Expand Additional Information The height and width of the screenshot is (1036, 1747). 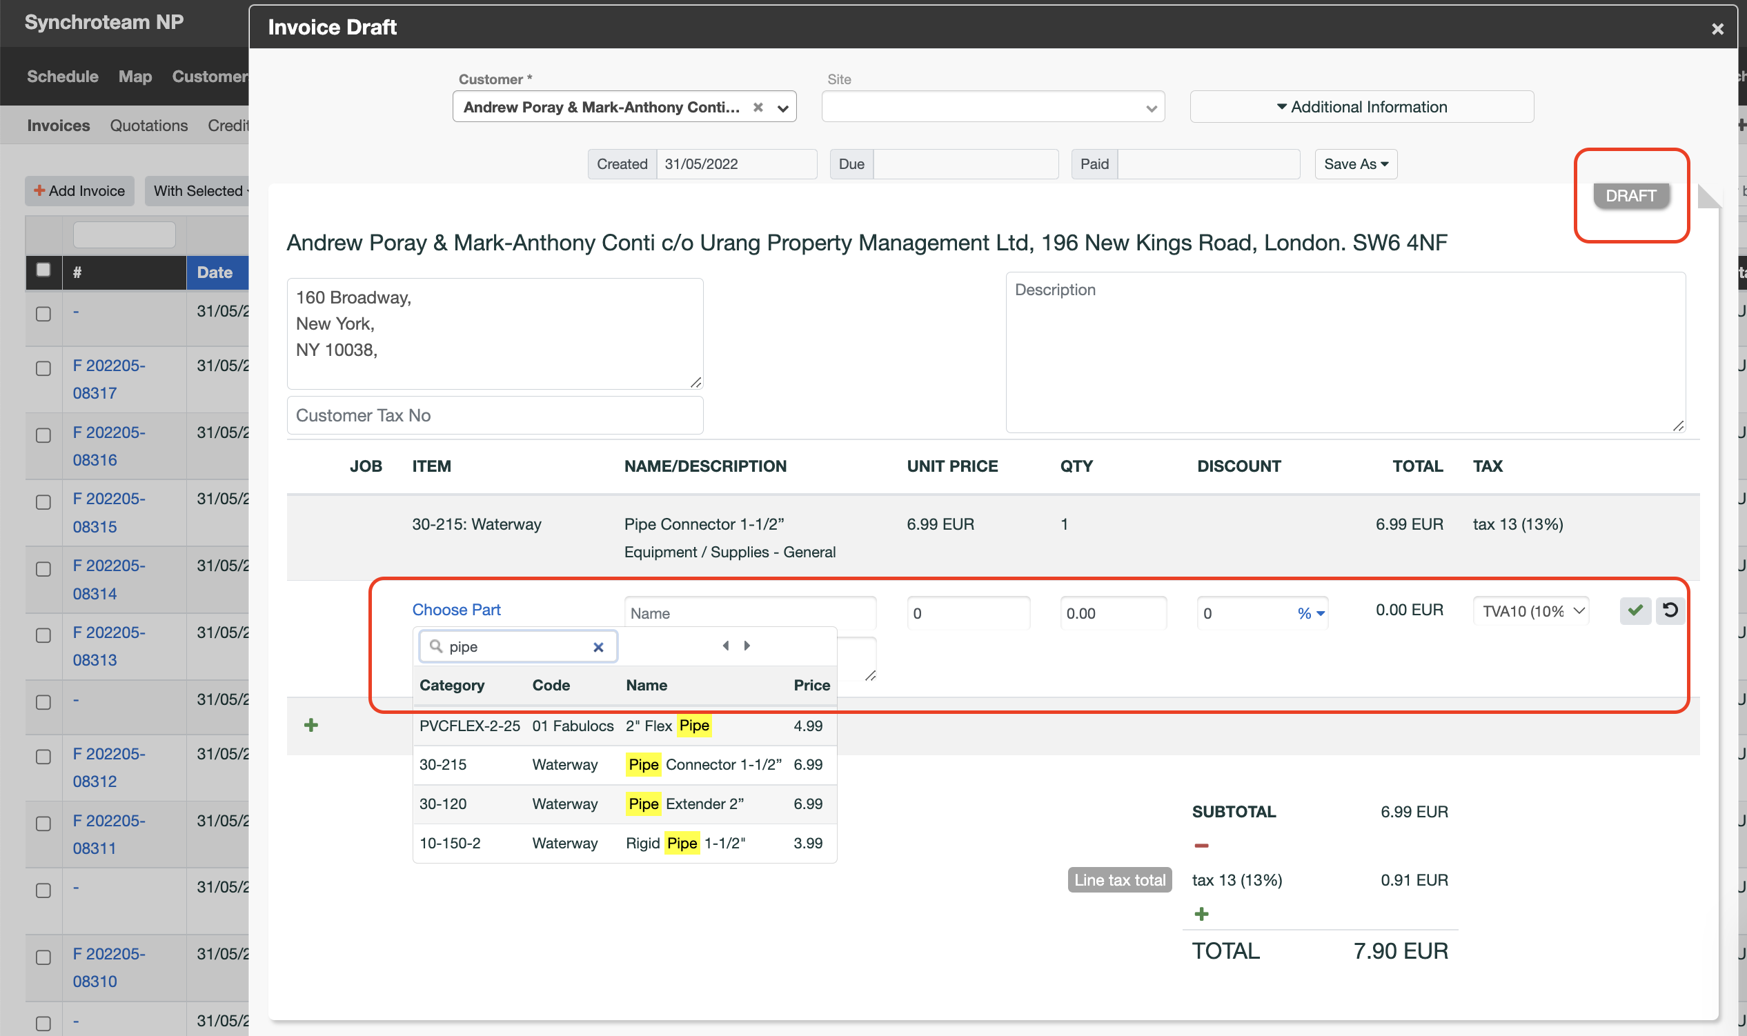pyautogui.click(x=1361, y=107)
